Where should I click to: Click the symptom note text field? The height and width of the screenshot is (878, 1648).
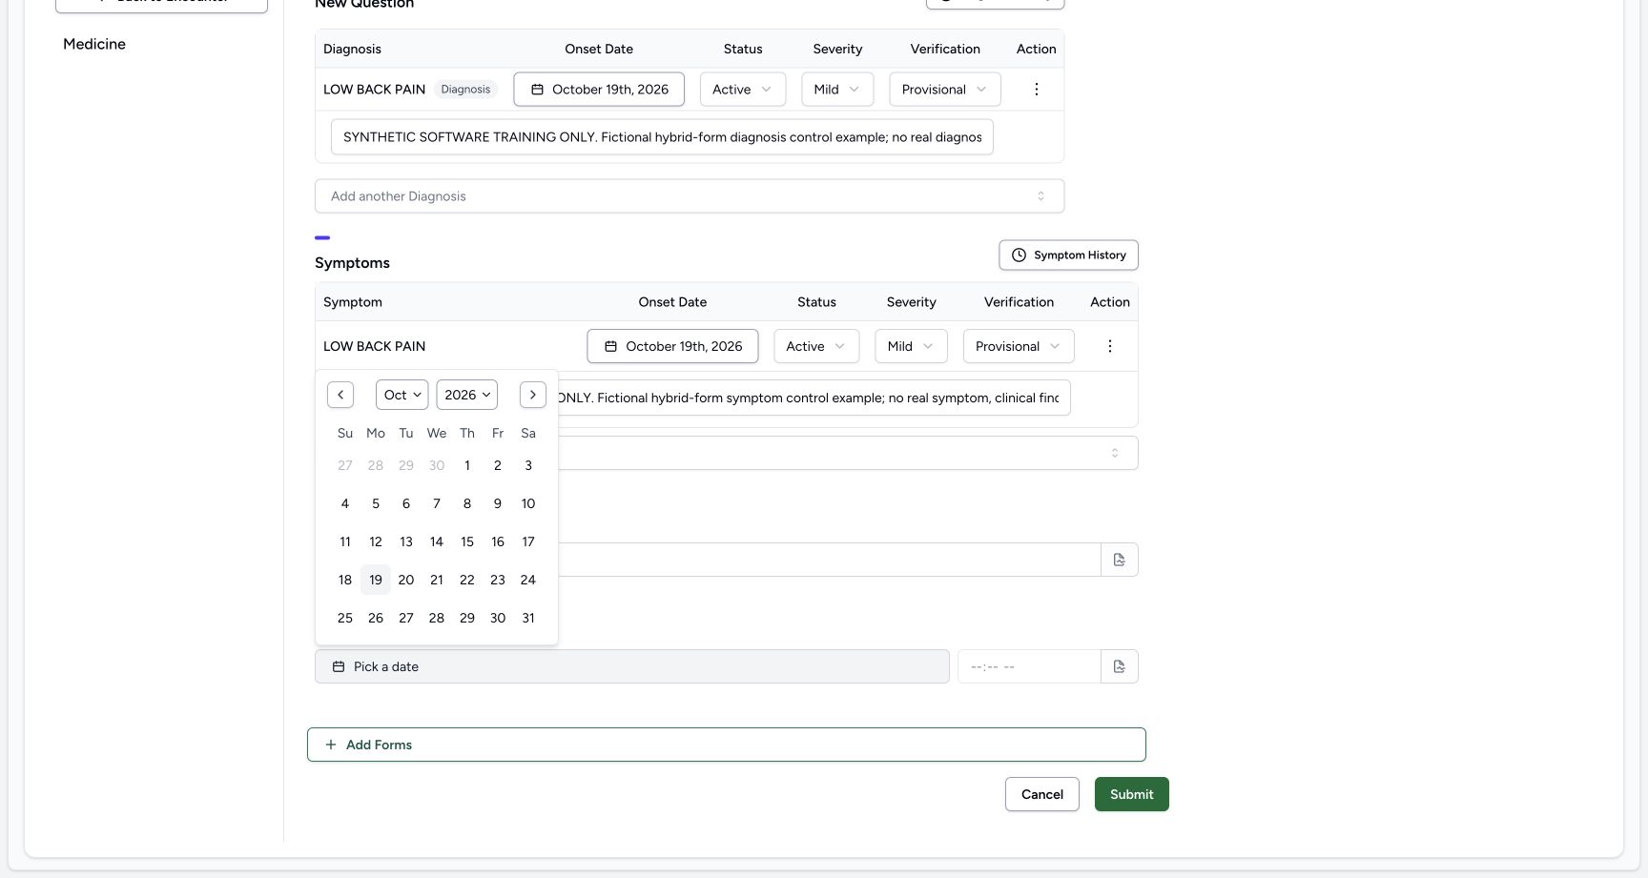[x=814, y=398]
